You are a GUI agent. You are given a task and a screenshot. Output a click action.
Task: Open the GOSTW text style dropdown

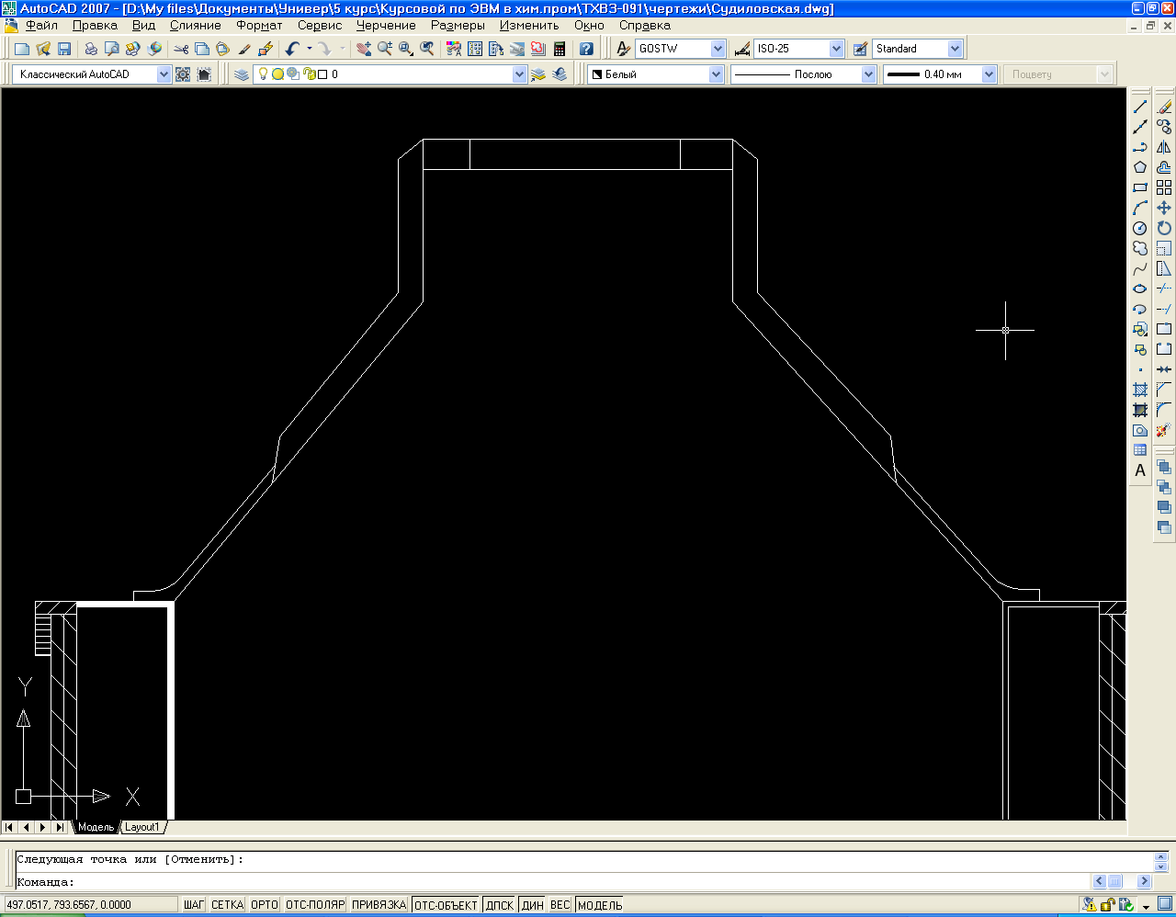[718, 49]
